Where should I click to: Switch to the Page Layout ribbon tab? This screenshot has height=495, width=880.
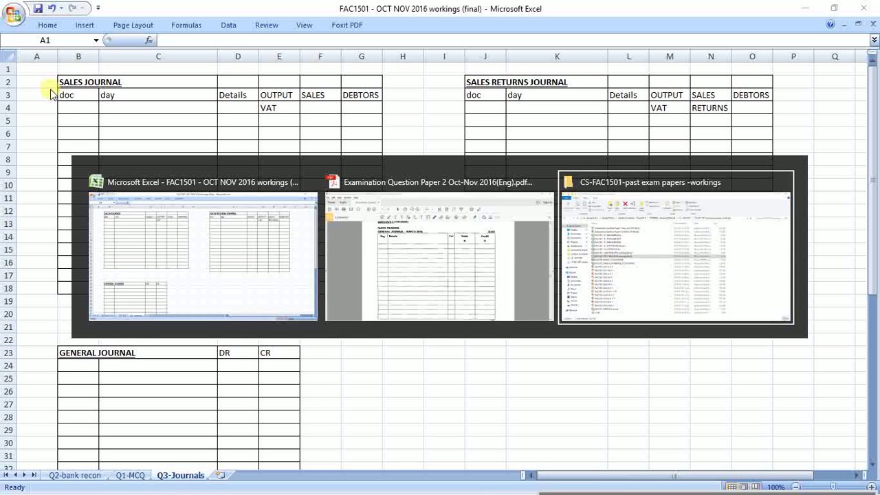133,25
